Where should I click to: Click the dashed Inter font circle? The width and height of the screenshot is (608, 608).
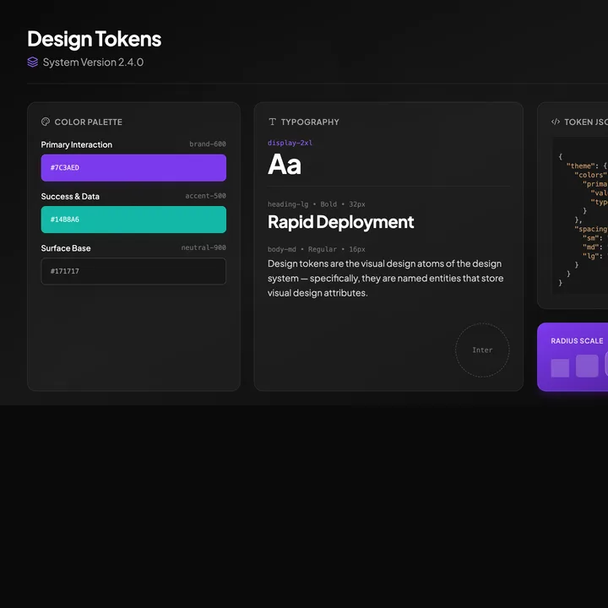[482, 350]
